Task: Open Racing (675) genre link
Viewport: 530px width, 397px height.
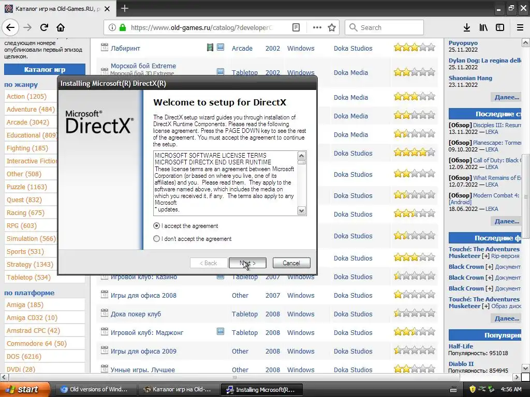Action: (x=25, y=212)
